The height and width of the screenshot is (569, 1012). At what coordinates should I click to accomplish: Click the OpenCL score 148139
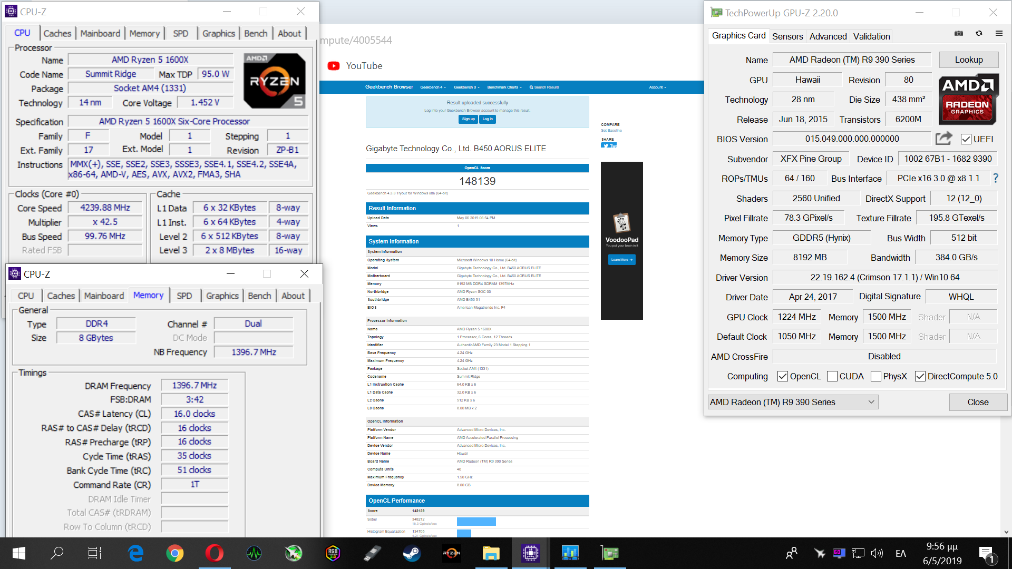click(x=477, y=181)
